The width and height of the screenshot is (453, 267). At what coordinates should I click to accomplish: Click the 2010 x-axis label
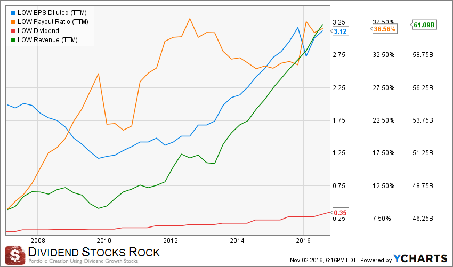click(104, 241)
